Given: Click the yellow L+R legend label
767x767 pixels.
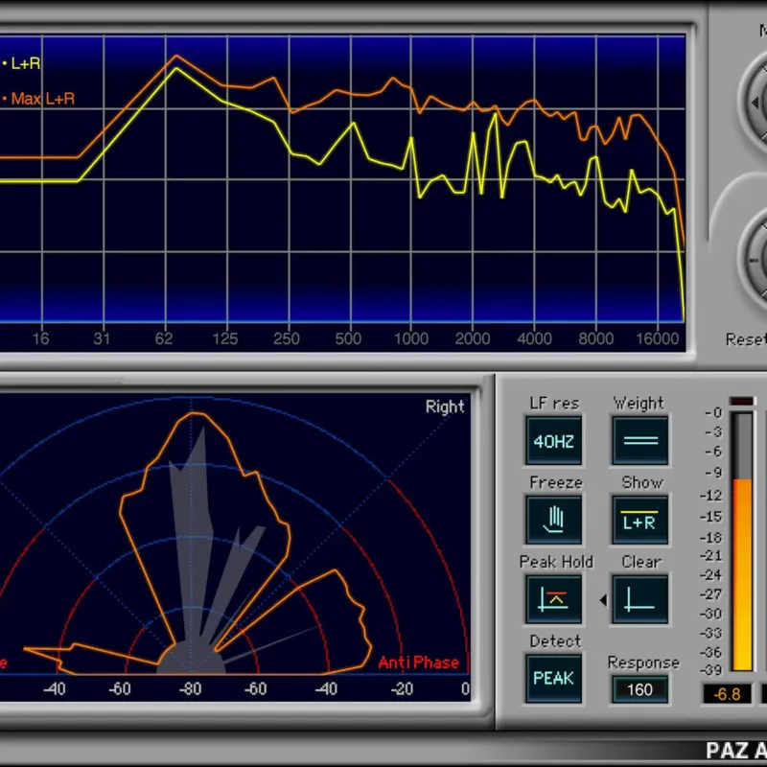Looking at the screenshot, I should 26,63.
